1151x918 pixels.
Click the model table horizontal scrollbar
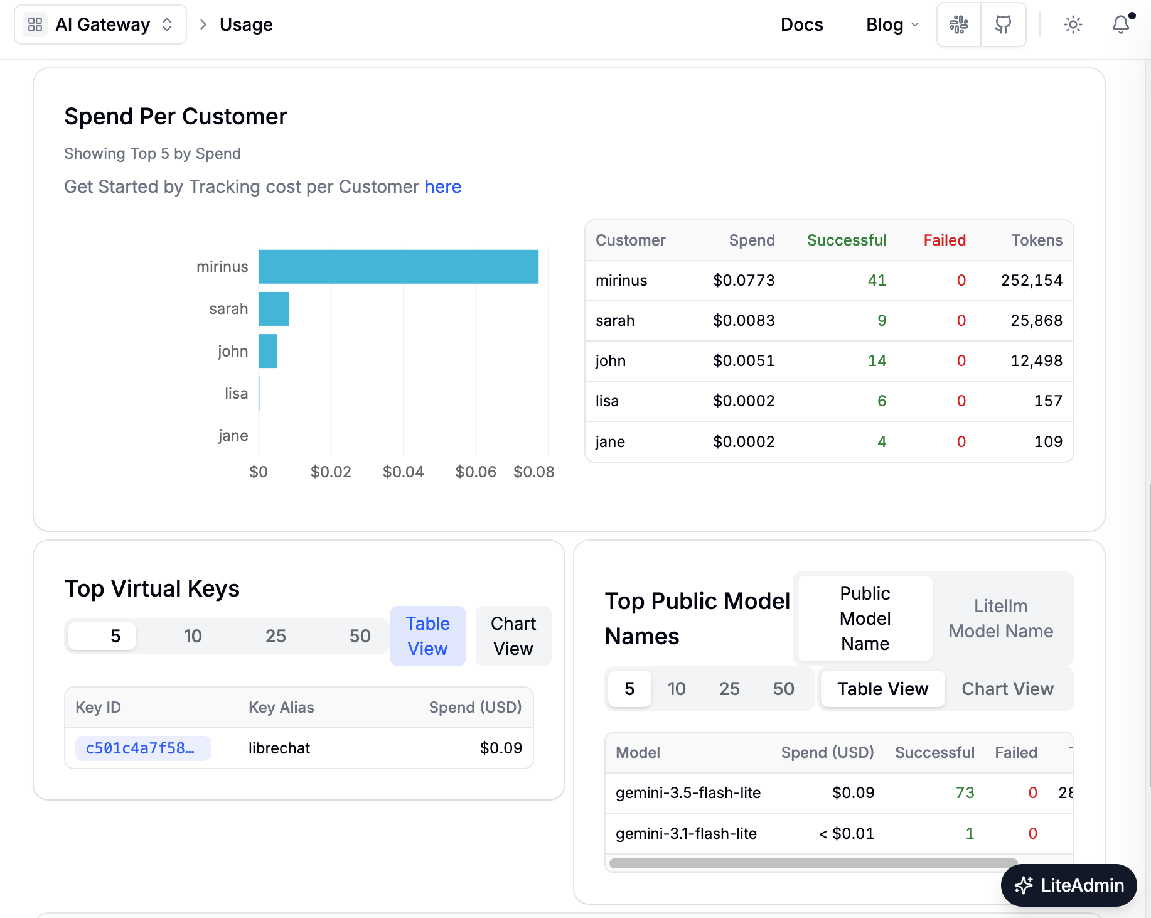coord(813,863)
